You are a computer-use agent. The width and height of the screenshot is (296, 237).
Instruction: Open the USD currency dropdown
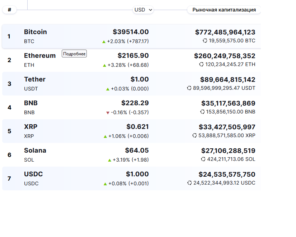click(x=143, y=10)
